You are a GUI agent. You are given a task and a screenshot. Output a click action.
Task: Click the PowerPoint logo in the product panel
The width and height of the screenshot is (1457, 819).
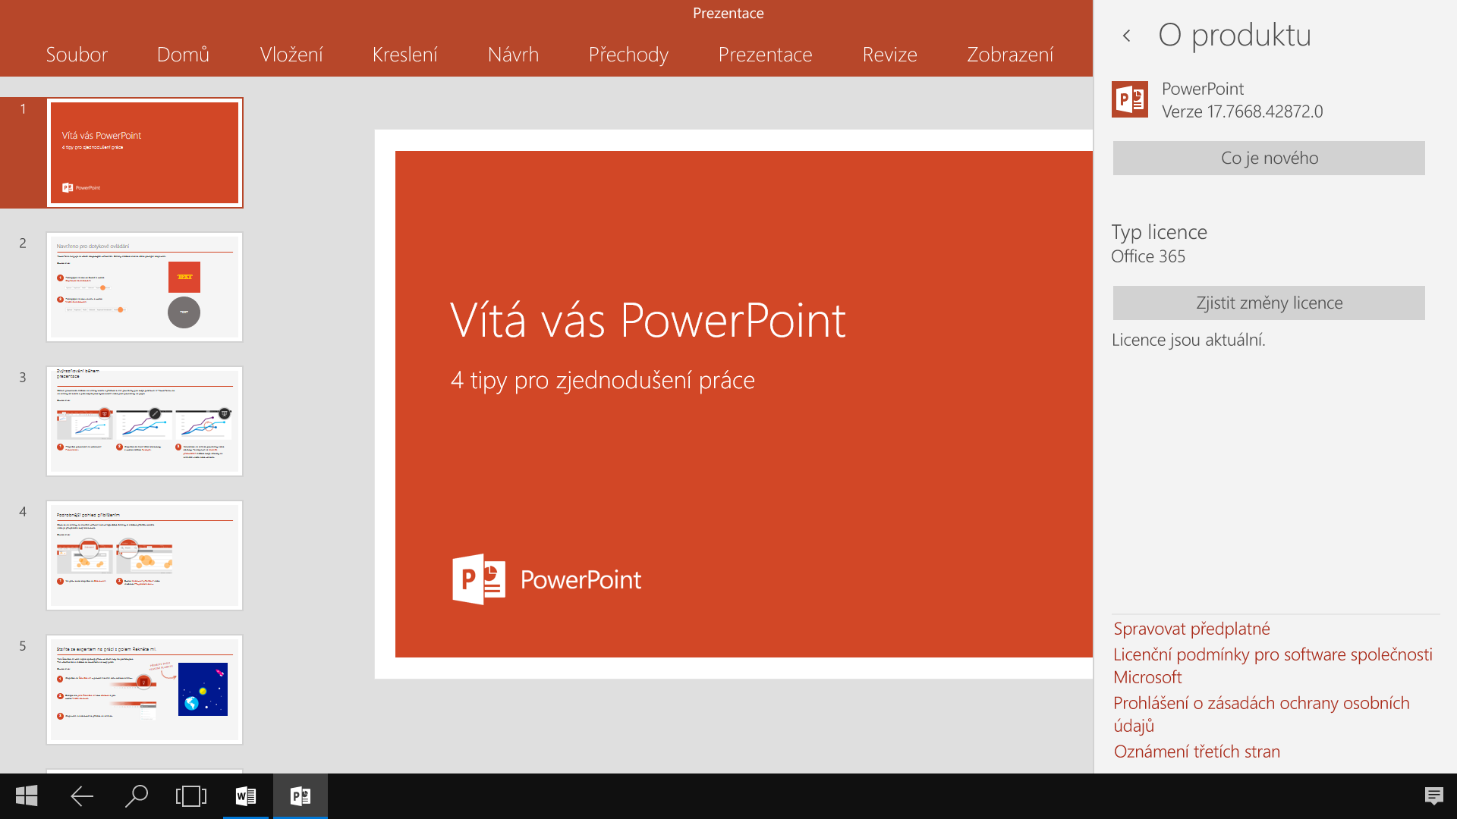tap(1129, 99)
